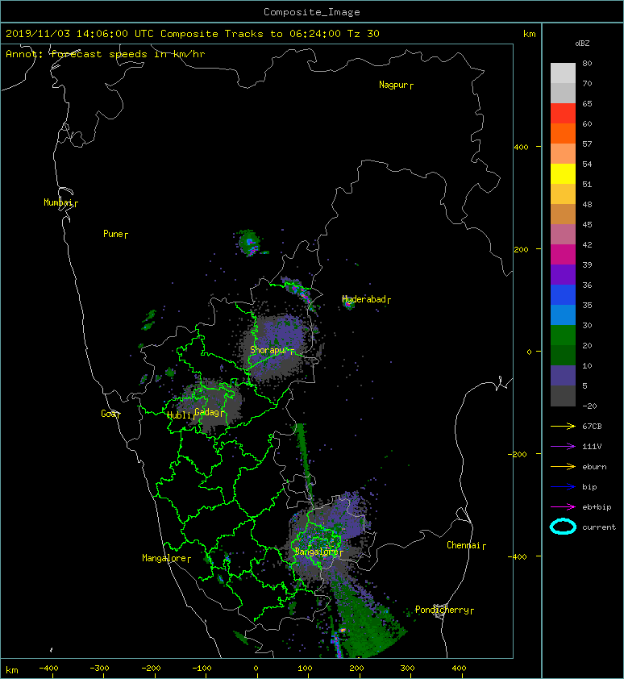Select the lightest gray 70–80 dBZ swatch
This screenshot has height=679, width=624.
click(563, 73)
